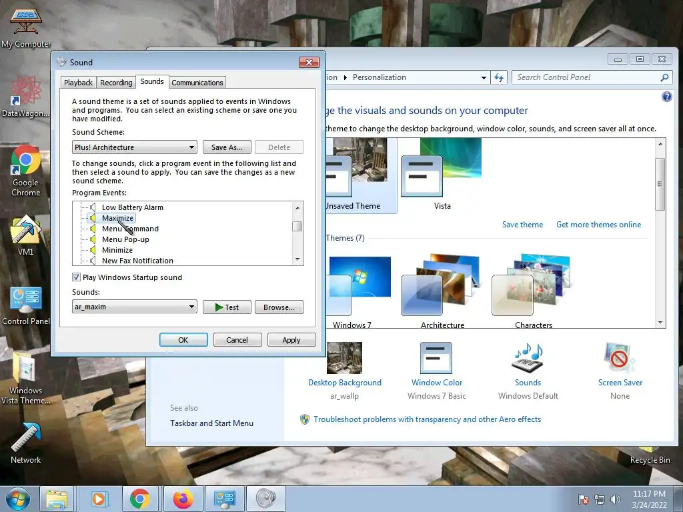Select the Menu Pop-up event
Viewport: 683px width, 512px height.
point(125,239)
